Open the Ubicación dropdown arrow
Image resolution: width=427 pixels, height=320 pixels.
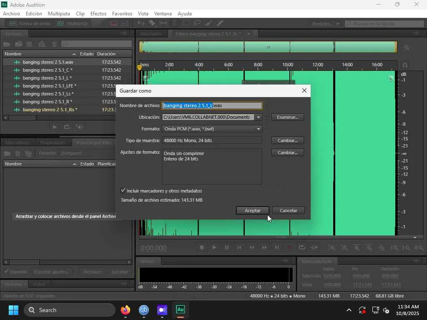(259, 117)
